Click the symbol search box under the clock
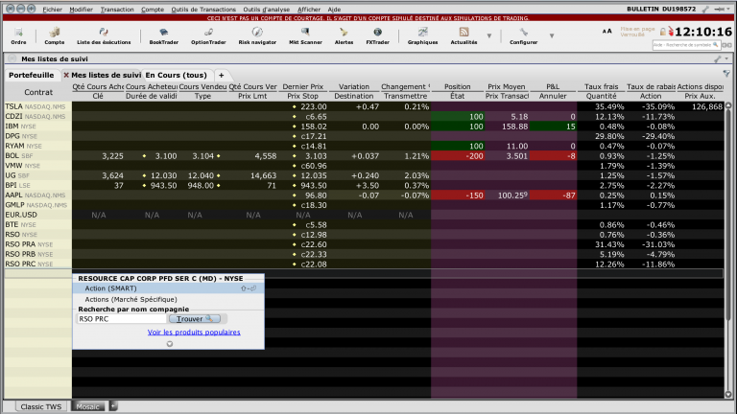 pos(686,45)
